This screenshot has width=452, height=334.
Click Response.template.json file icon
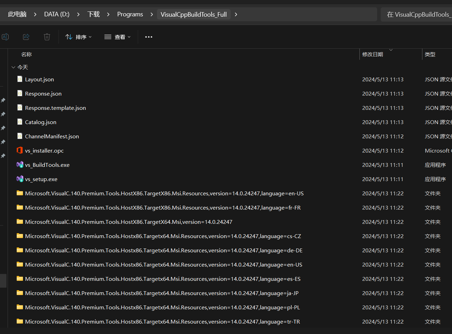click(20, 108)
